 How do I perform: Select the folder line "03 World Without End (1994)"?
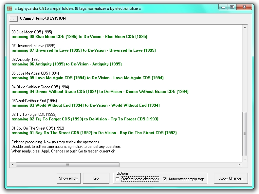tap(34, 101)
